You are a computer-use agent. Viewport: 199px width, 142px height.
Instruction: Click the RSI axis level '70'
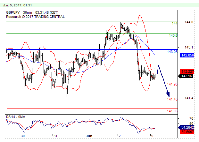click(x=191, y=118)
